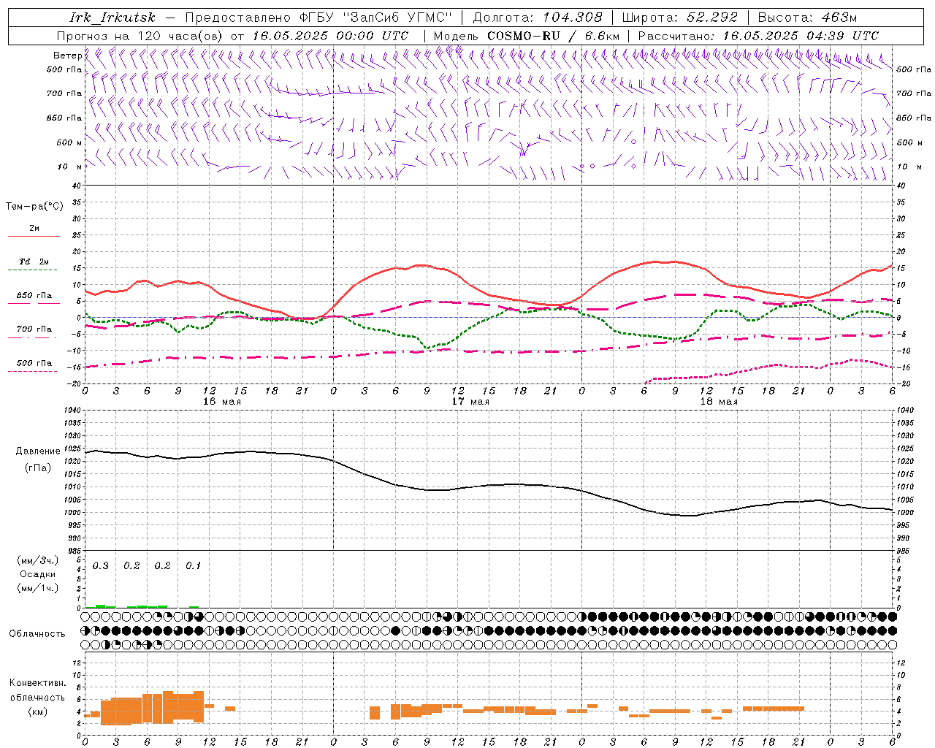Click the '(мм/3ч.)' precipitation unit label
The height and width of the screenshot is (748, 935).
[x=37, y=560]
